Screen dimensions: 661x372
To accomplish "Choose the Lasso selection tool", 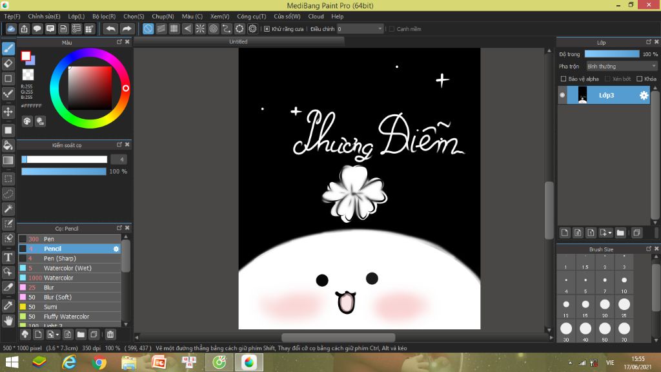I will tap(8, 194).
